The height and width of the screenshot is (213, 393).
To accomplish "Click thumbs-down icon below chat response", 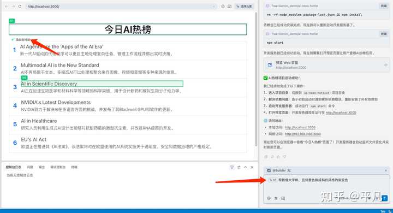I will pyautogui.click(x=284, y=157).
